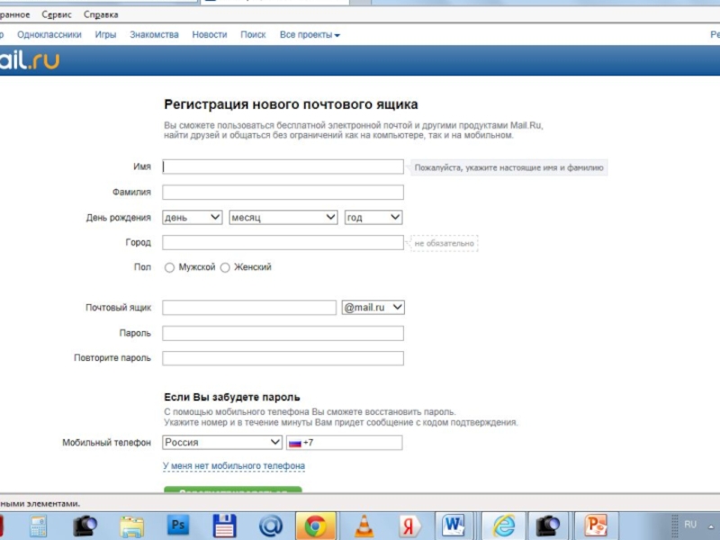Switch to Internet Explorer in taskbar
The image size is (720, 540).
pyautogui.click(x=503, y=526)
